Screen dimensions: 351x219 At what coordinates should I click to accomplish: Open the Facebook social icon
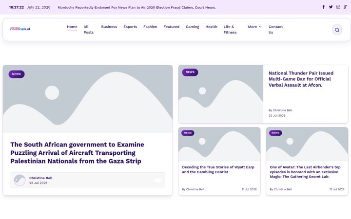pos(324,7)
